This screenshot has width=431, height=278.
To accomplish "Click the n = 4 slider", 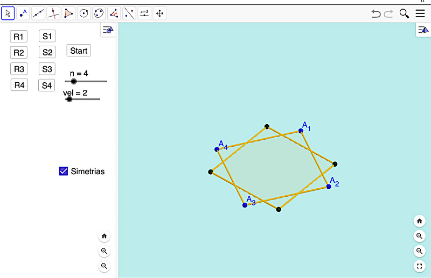I will 74,81.
